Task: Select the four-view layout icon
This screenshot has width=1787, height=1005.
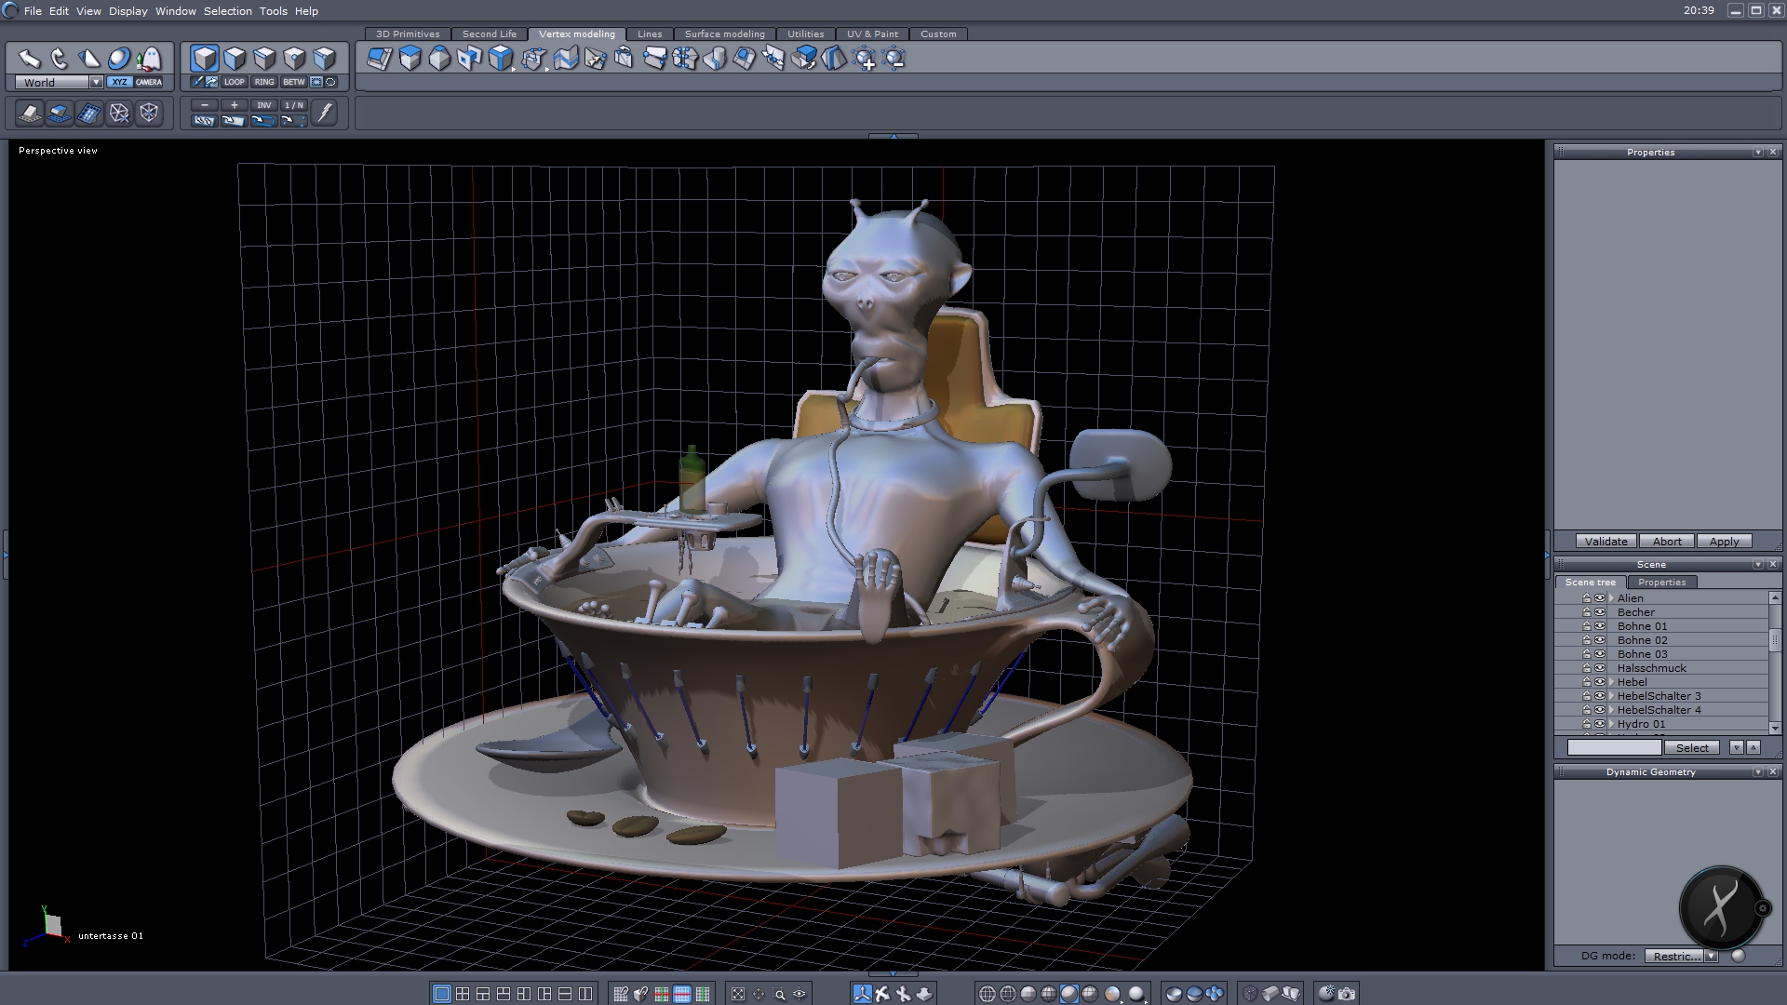Action: click(x=463, y=994)
